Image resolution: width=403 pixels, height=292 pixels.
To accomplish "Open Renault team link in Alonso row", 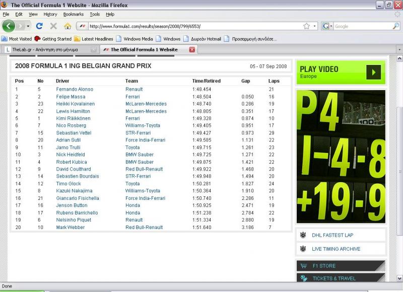I will coord(134,89).
